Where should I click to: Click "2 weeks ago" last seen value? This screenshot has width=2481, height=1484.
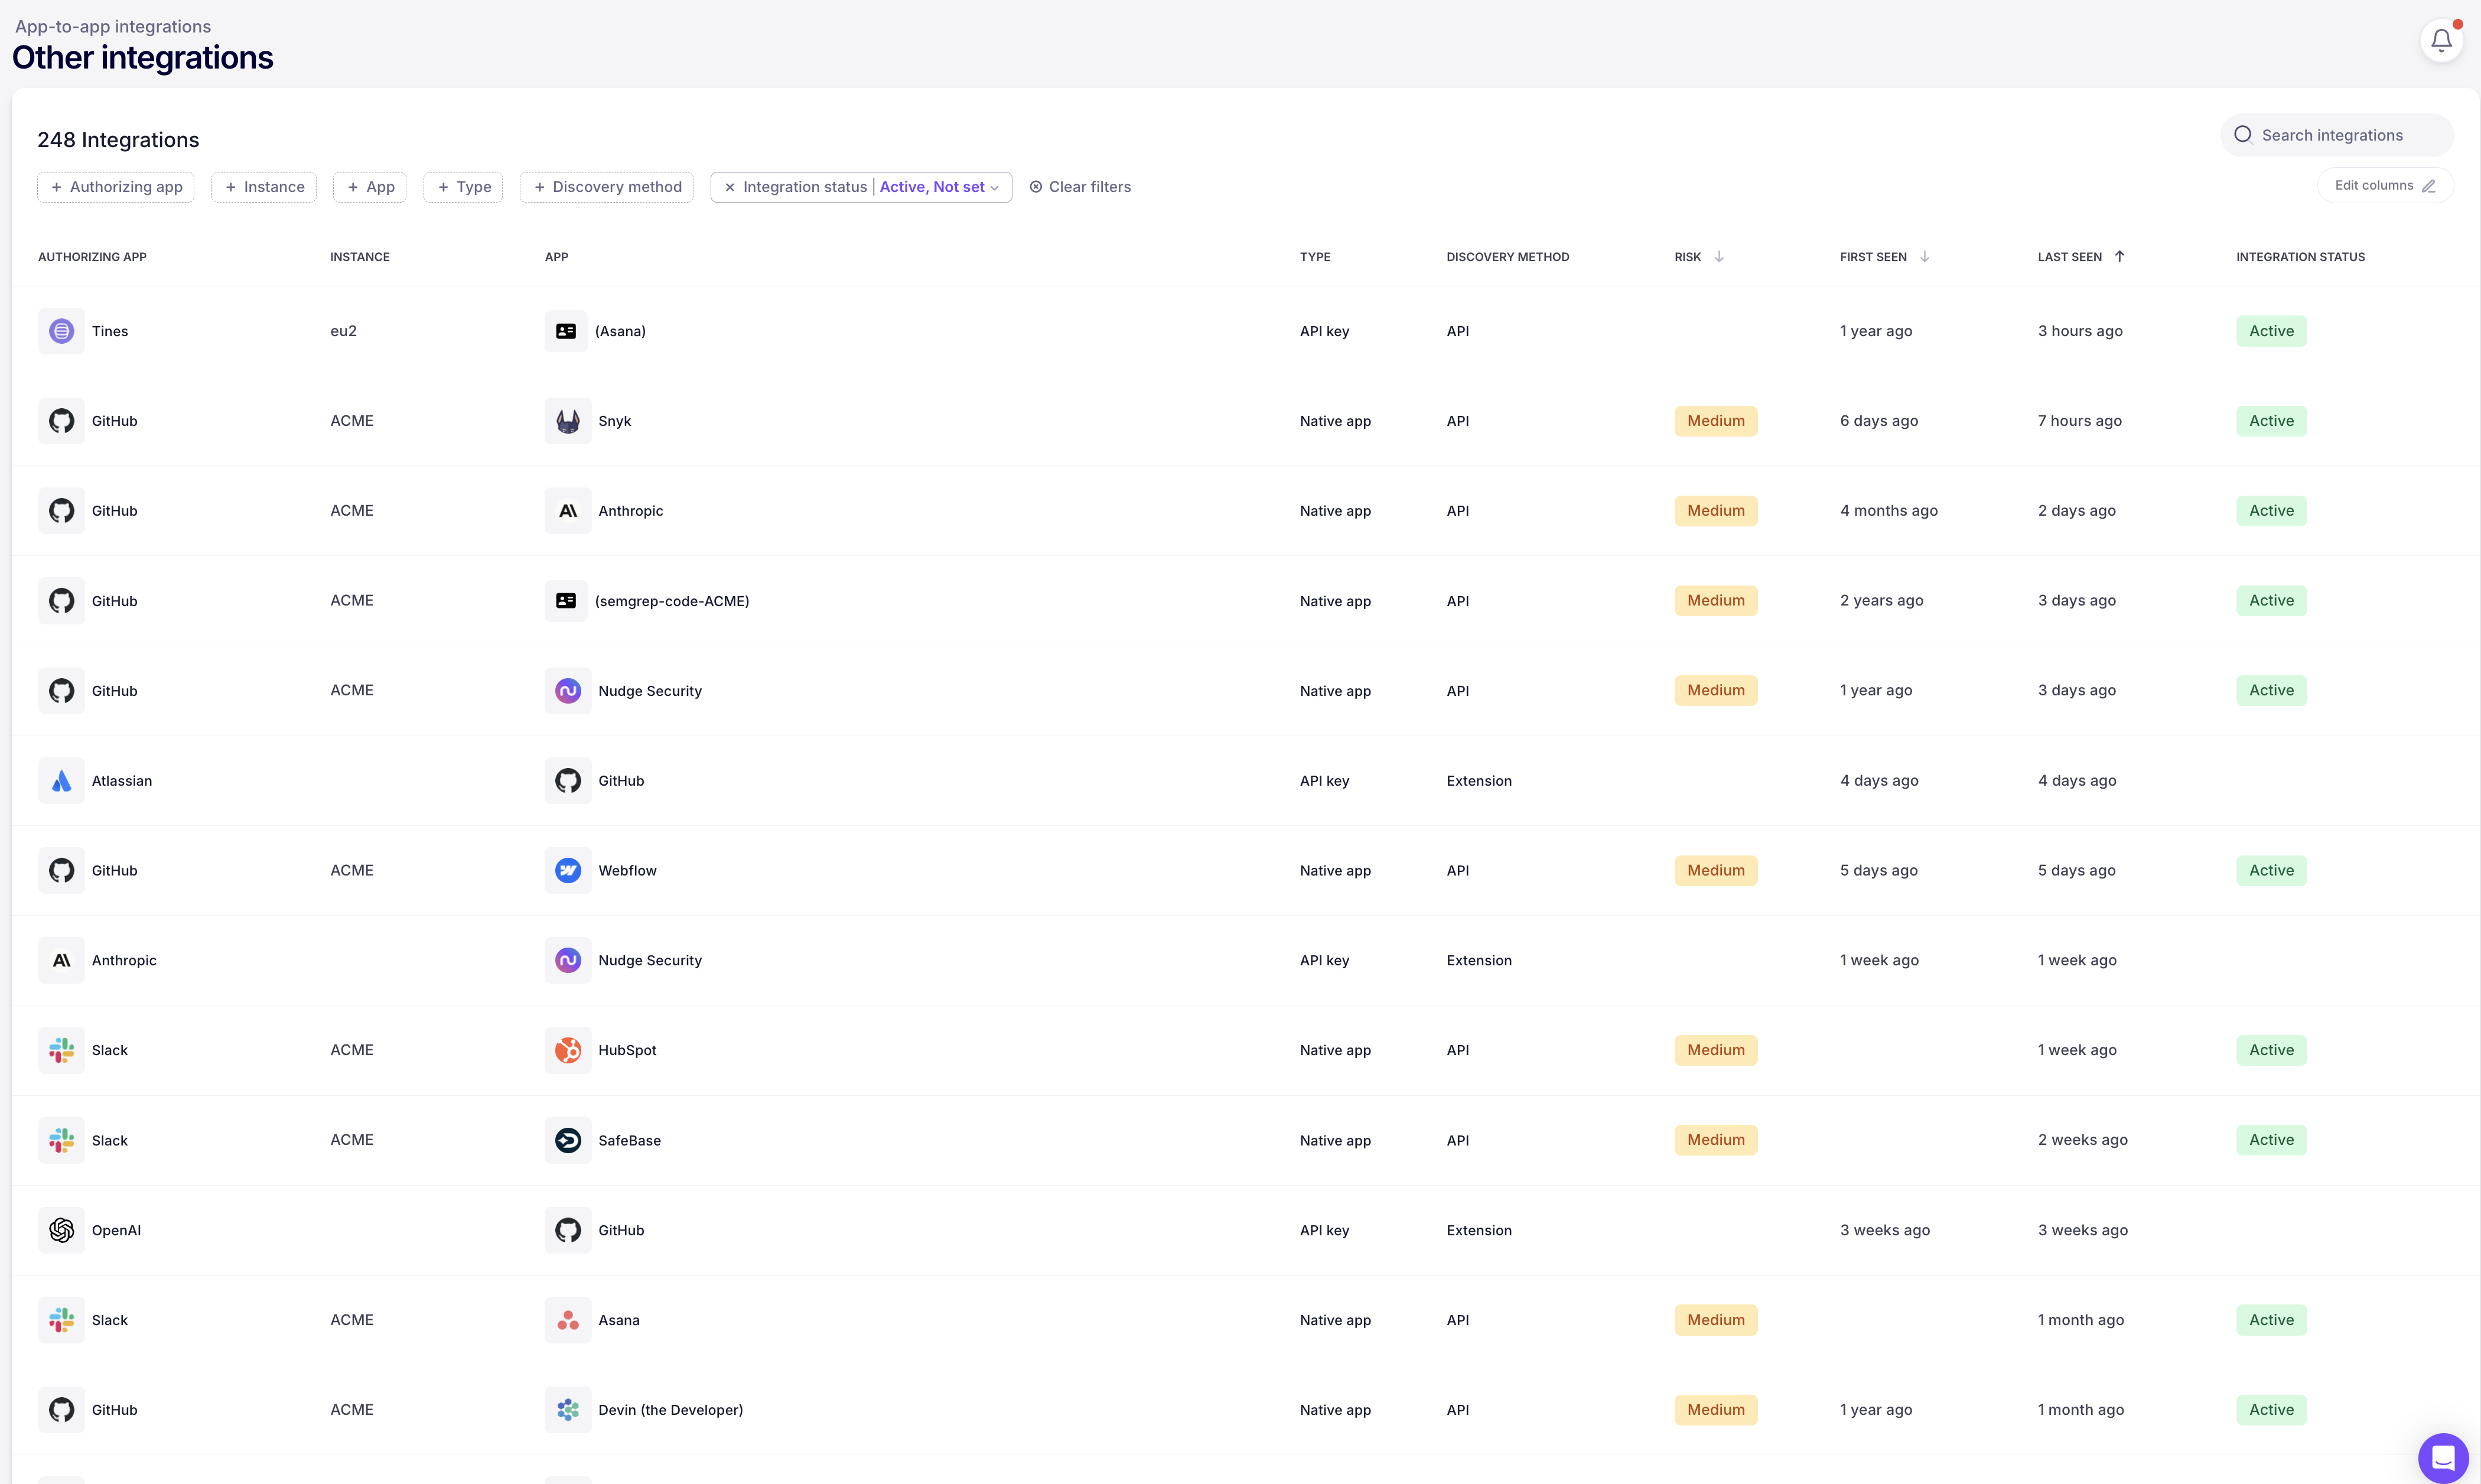click(x=2082, y=1140)
